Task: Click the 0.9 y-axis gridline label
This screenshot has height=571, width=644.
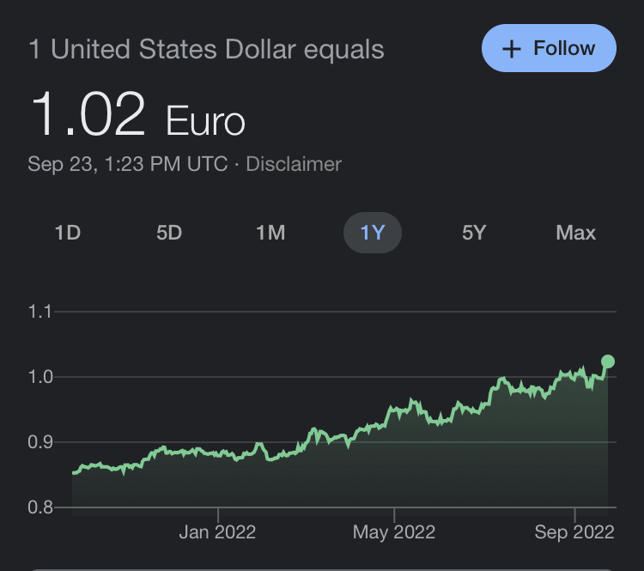Action: (40, 442)
